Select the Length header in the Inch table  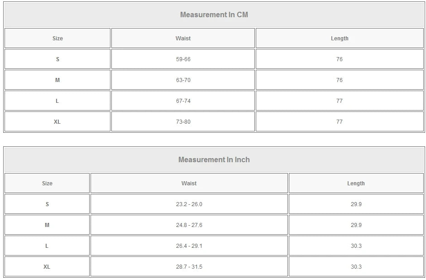point(356,183)
